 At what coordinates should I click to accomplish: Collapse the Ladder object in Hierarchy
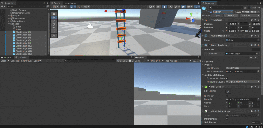click(9, 24)
